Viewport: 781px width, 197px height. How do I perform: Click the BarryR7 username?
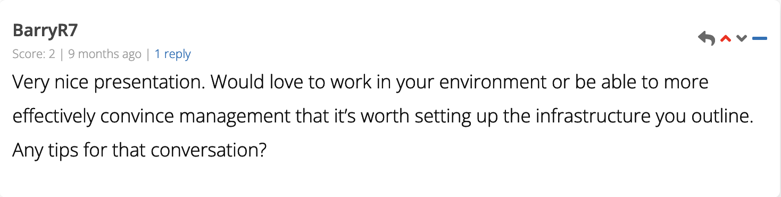click(x=45, y=31)
